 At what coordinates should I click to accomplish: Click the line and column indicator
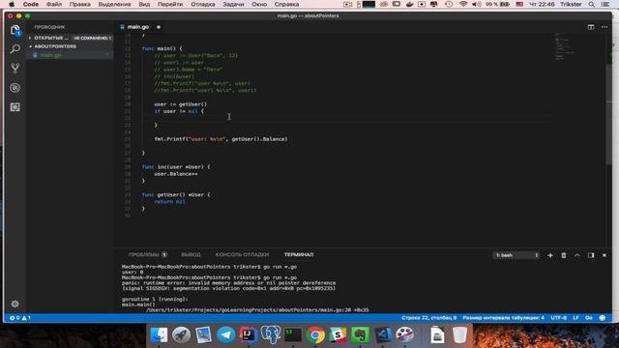tap(428, 318)
